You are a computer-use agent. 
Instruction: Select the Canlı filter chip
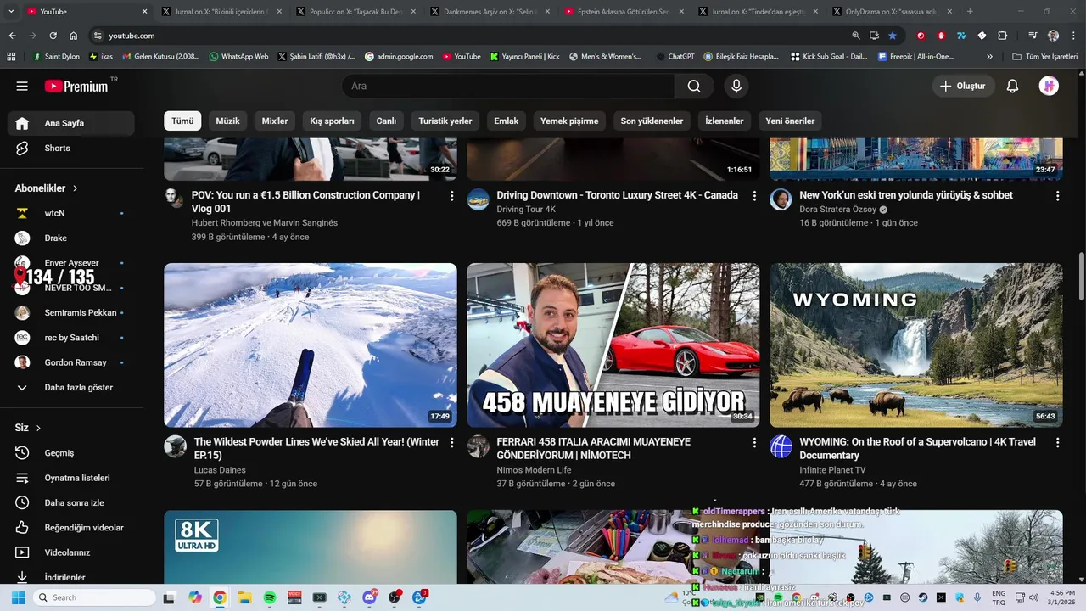pyautogui.click(x=386, y=121)
